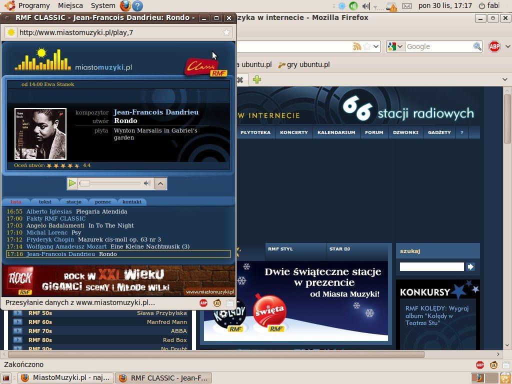Open the System menu
512x384 pixels.
103,5
